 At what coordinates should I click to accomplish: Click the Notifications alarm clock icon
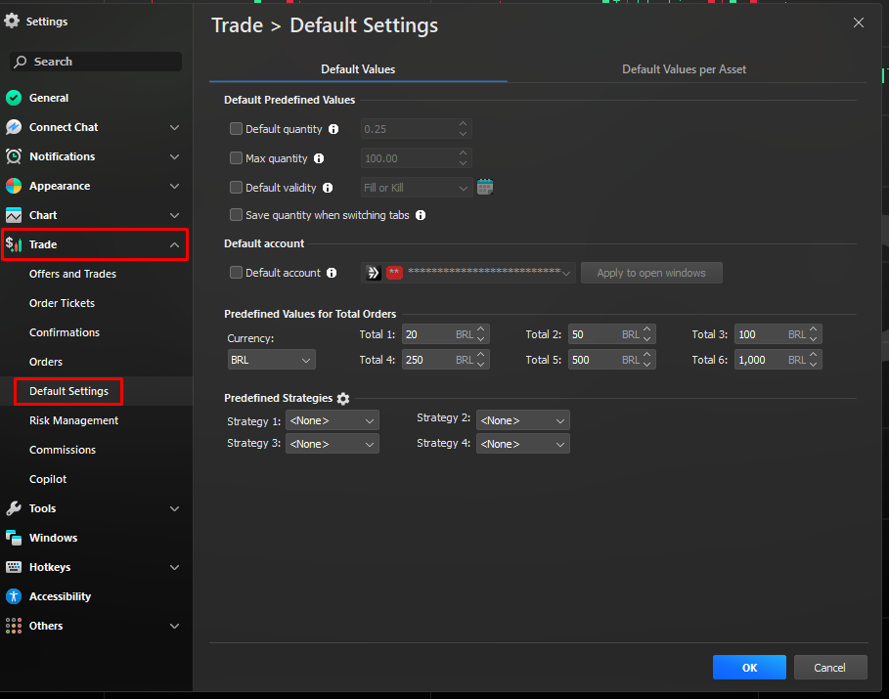pos(14,156)
